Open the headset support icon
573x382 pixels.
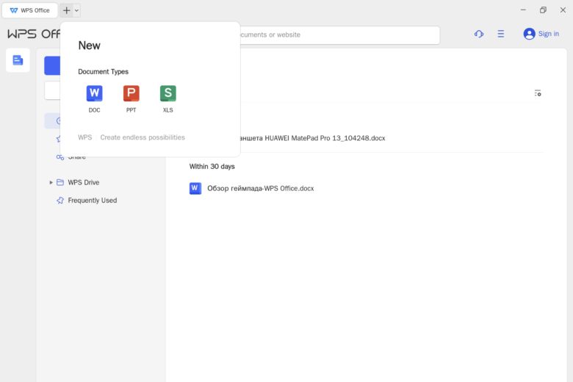tap(479, 34)
